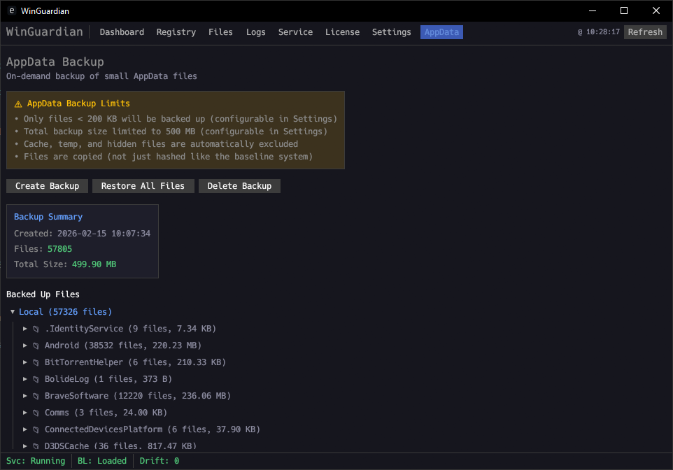This screenshot has height=470, width=673.
Task: Click the WinGuardian app icon in title bar
Action: (12, 10)
